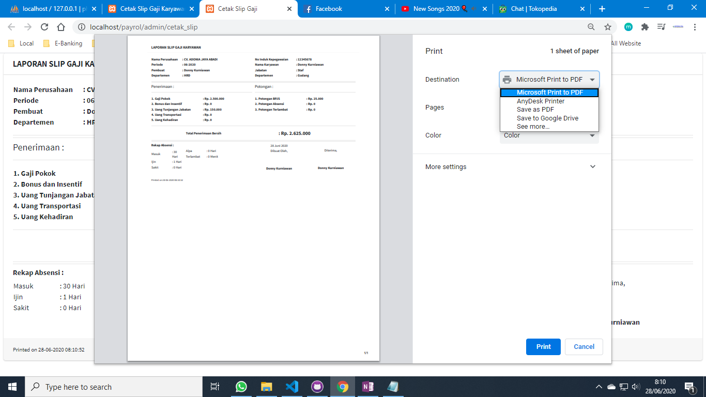This screenshot has width=706, height=397.
Task: Open the Chrome extensions puzzle icon
Action: tap(644, 27)
